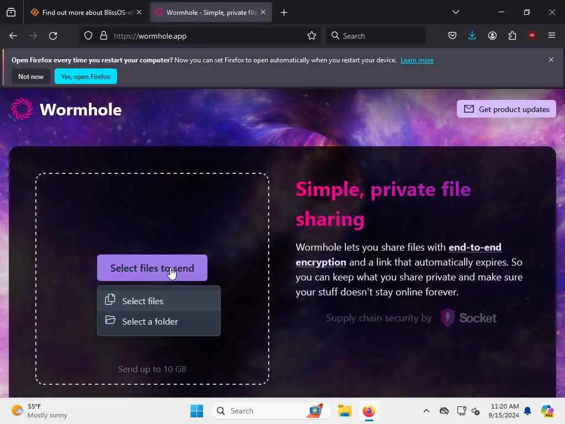Open a new tab with plus button
Viewport: 565px width, 424px height.
click(284, 13)
